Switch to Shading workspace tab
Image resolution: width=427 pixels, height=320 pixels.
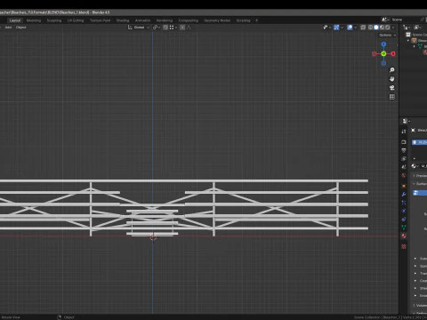123,20
